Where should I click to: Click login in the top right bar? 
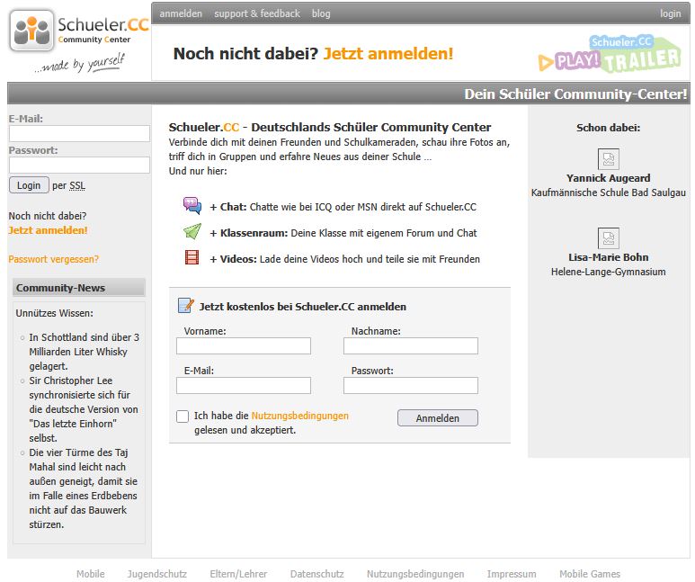[670, 13]
